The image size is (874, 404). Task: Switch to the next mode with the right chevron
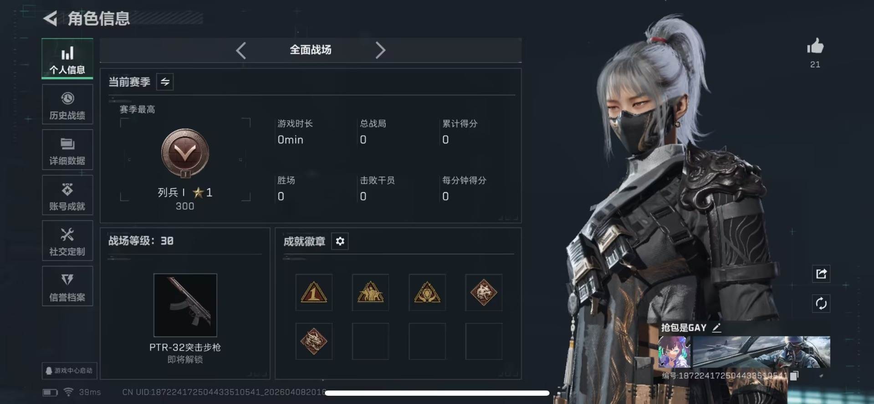[x=380, y=50]
